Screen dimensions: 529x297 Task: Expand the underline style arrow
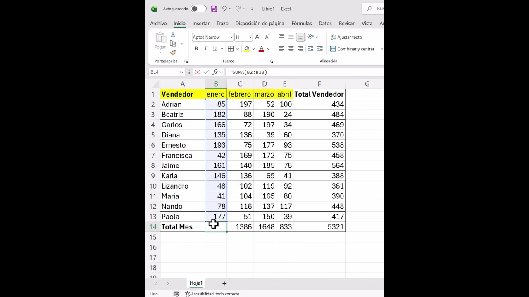222,49
